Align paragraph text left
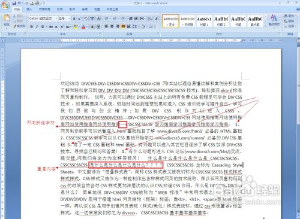Viewport: 300px width, 219px height. pyautogui.click(x=106, y=26)
